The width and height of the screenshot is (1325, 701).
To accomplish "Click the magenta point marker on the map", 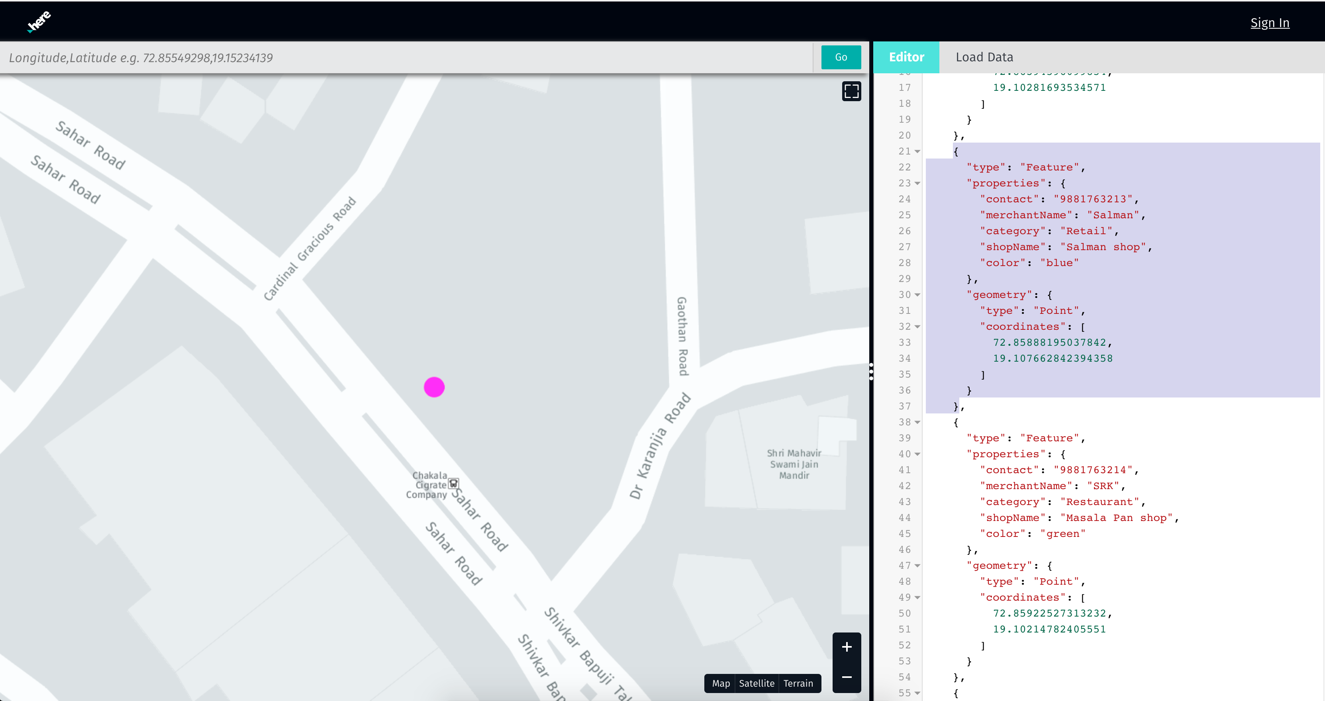I will [x=434, y=387].
